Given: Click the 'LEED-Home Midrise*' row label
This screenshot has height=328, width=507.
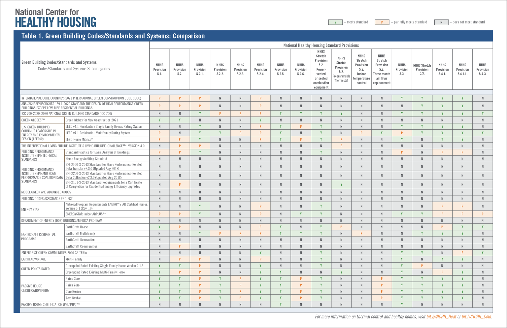Looking at the screenshot, I should tap(79, 139).
